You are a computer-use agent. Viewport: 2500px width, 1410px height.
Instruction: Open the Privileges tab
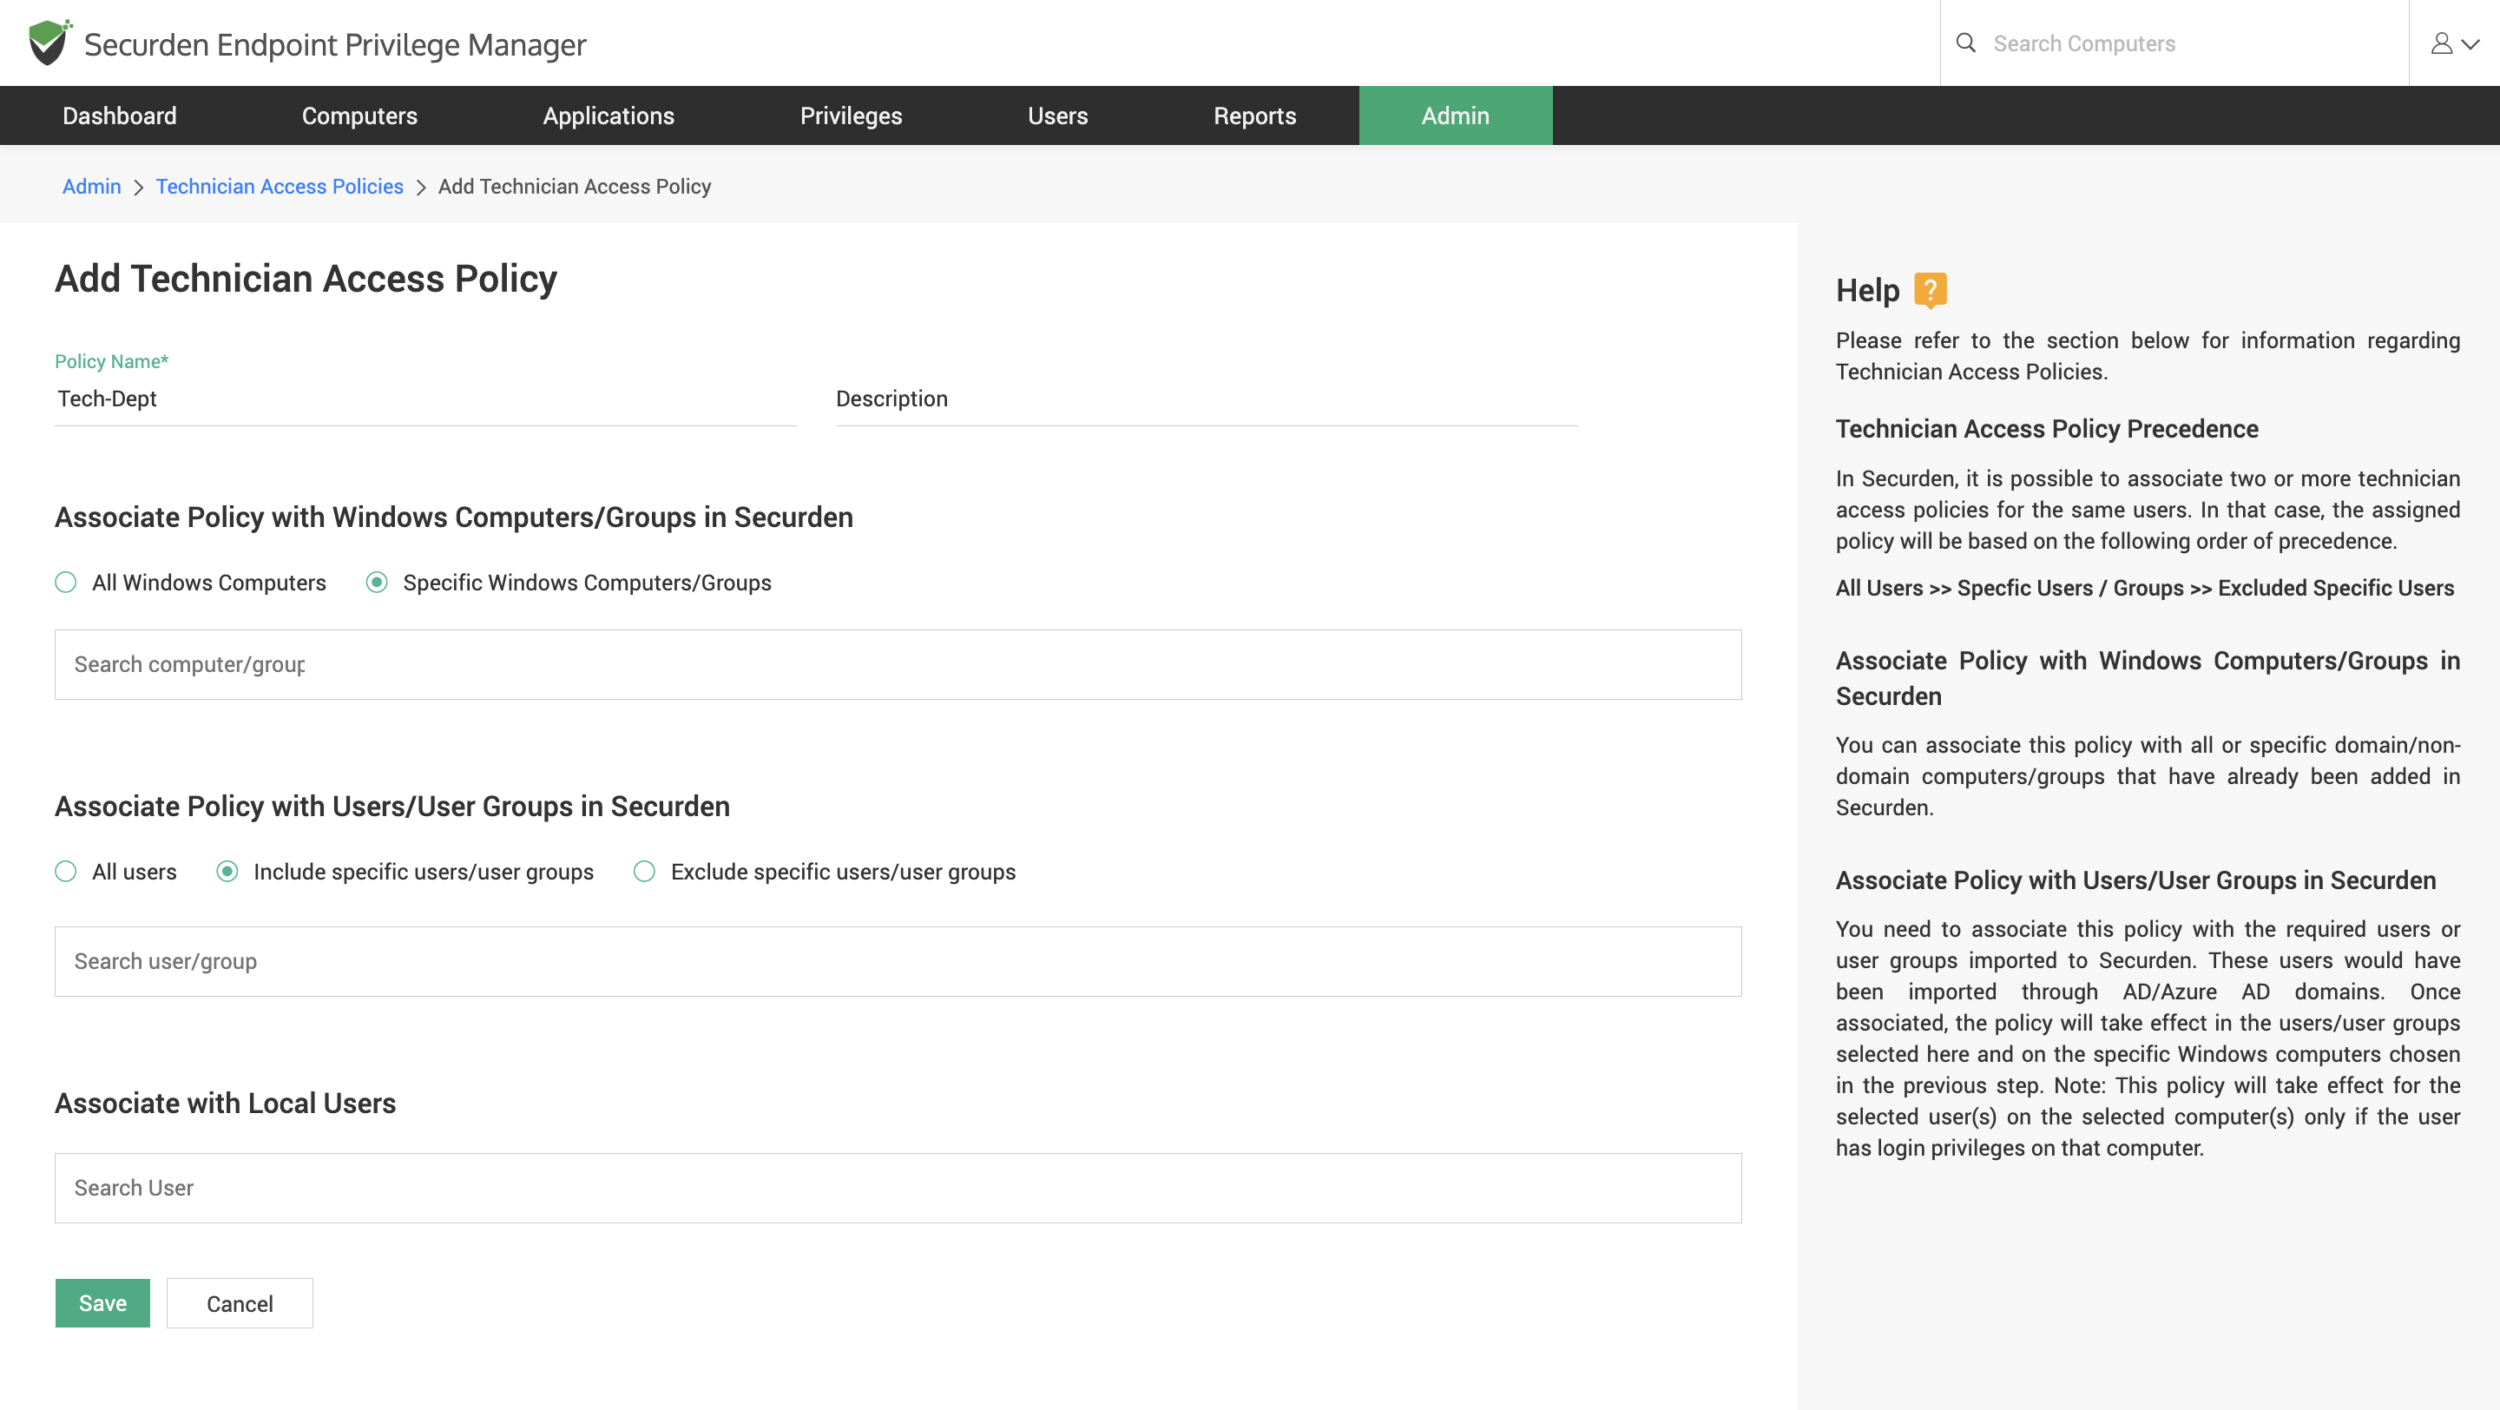851,115
